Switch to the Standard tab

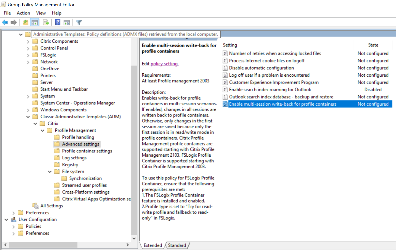[x=177, y=245]
